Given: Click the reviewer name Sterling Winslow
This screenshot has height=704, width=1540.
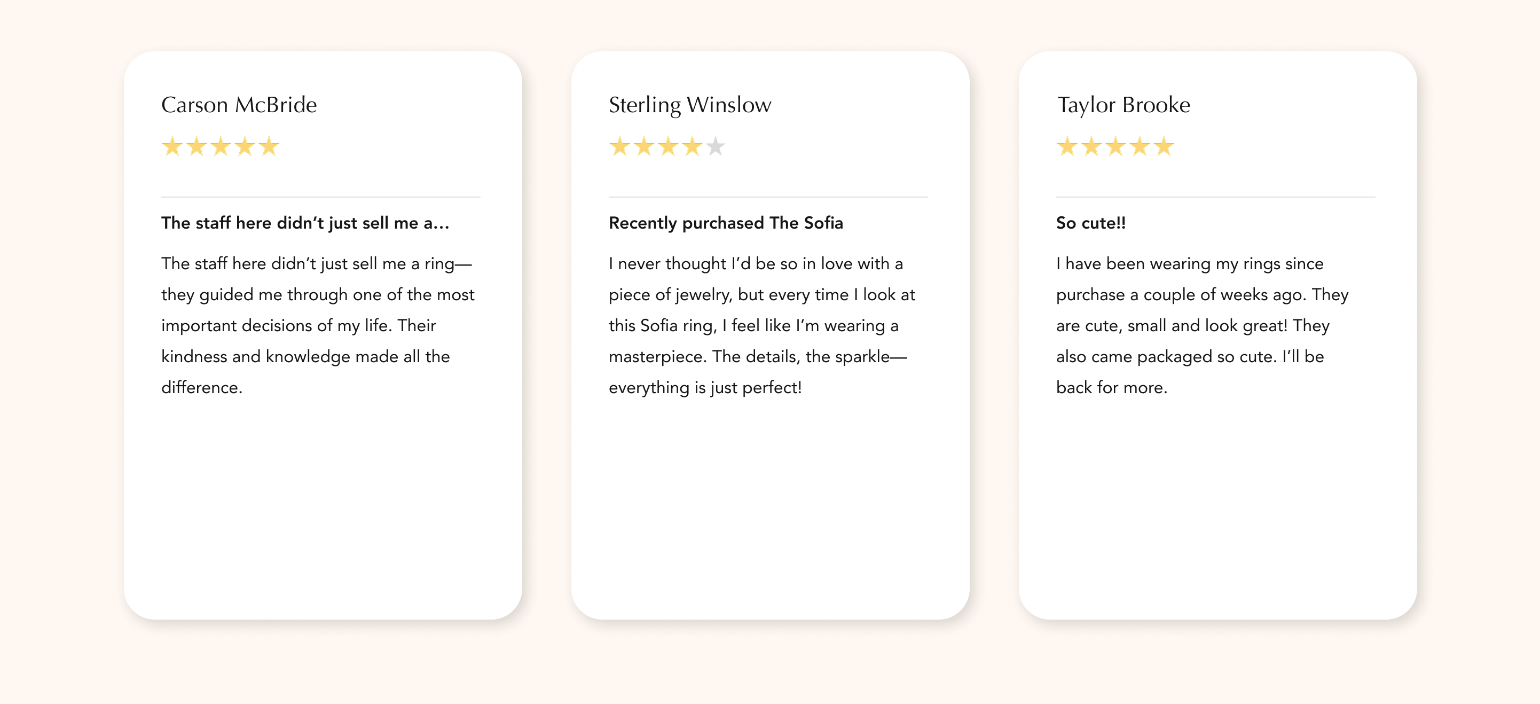Looking at the screenshot, I should (690, 105).
